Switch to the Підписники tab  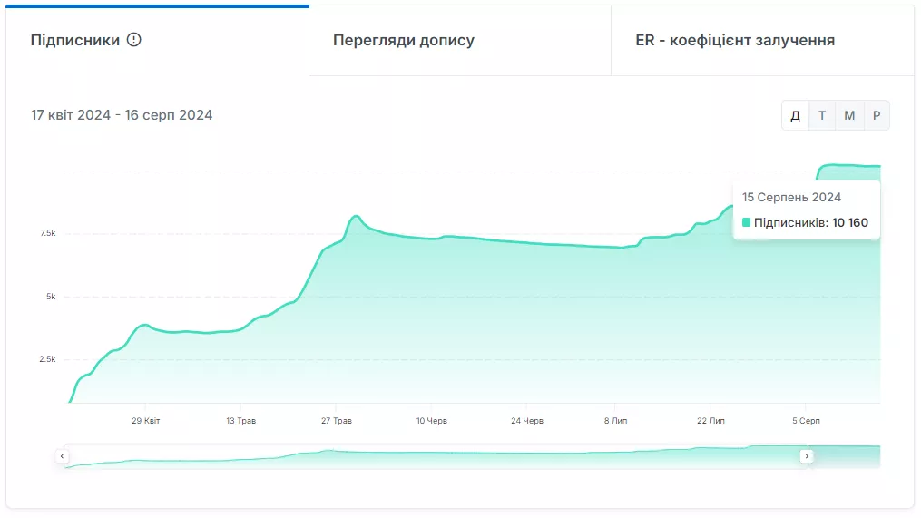pos(157,41)
